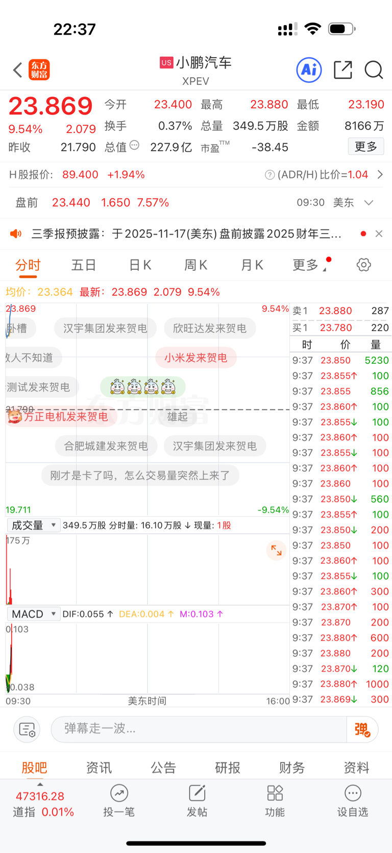This screenshot has height=853, width=392.
Task: Tap the DIF:0.055 indicator value
Action: 88,614
